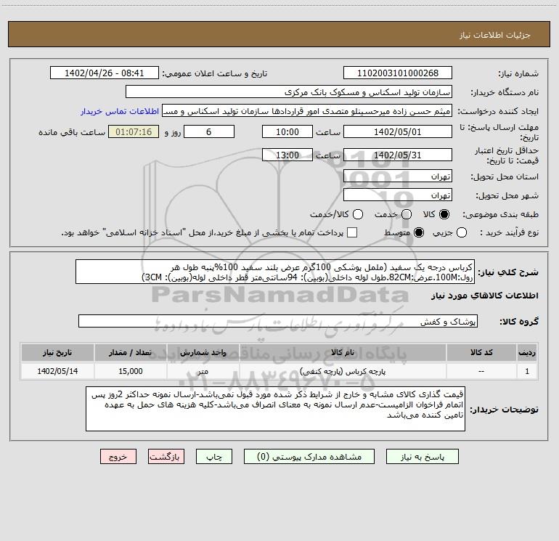The height and width of the screenshot is (541, 559).
Task: Select the جزیی purchase type radio
Action: 462,232
